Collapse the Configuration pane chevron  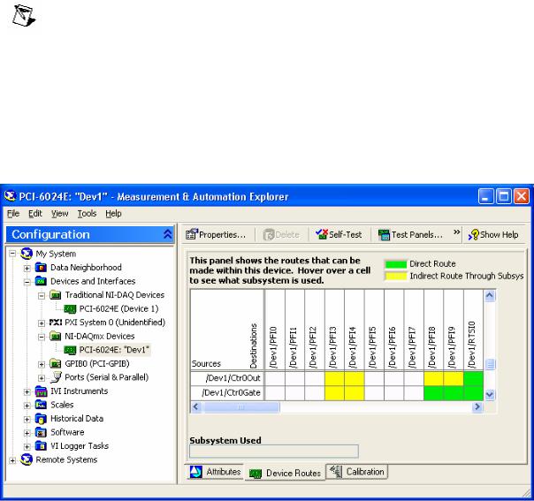click(167, 234)
